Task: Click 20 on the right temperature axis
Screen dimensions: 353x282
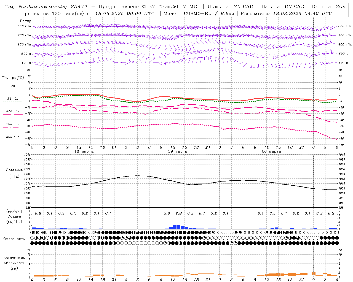Action: [340, 70]
